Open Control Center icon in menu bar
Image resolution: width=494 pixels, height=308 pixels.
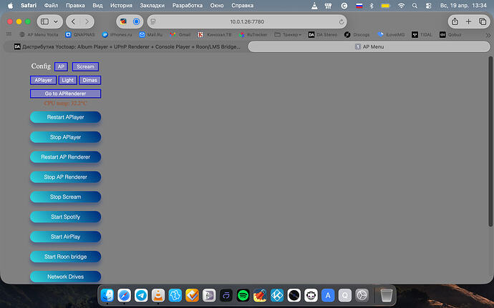click(428, 6)
